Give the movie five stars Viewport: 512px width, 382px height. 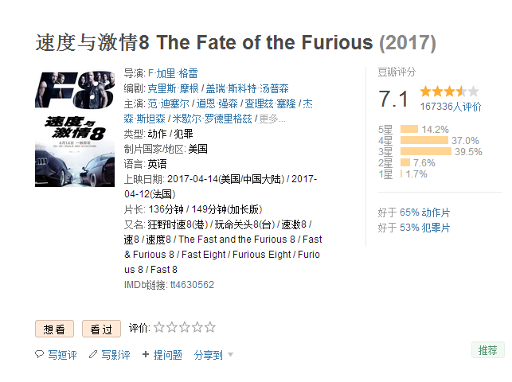click(x=210, y=327)
